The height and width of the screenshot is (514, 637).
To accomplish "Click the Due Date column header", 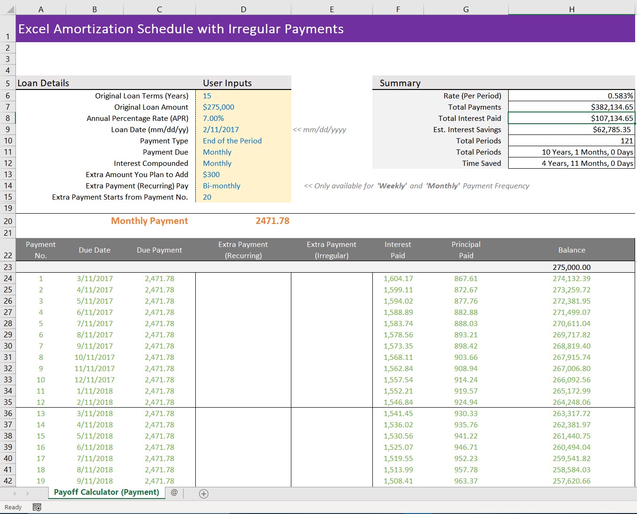I will coord(95,250).
